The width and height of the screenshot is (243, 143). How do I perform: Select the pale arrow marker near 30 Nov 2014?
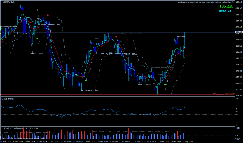14,36
